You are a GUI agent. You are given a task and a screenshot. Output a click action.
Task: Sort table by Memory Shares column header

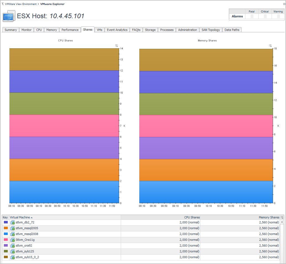pyautogui.click(x=269, y=217)
